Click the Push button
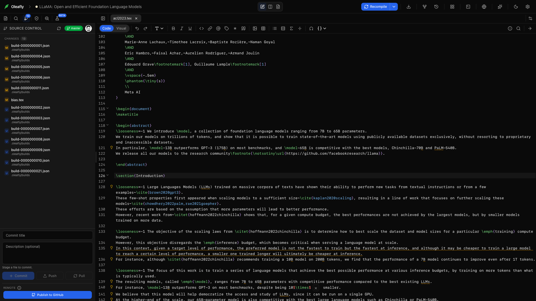536x301 pixels. pos(50,276)
